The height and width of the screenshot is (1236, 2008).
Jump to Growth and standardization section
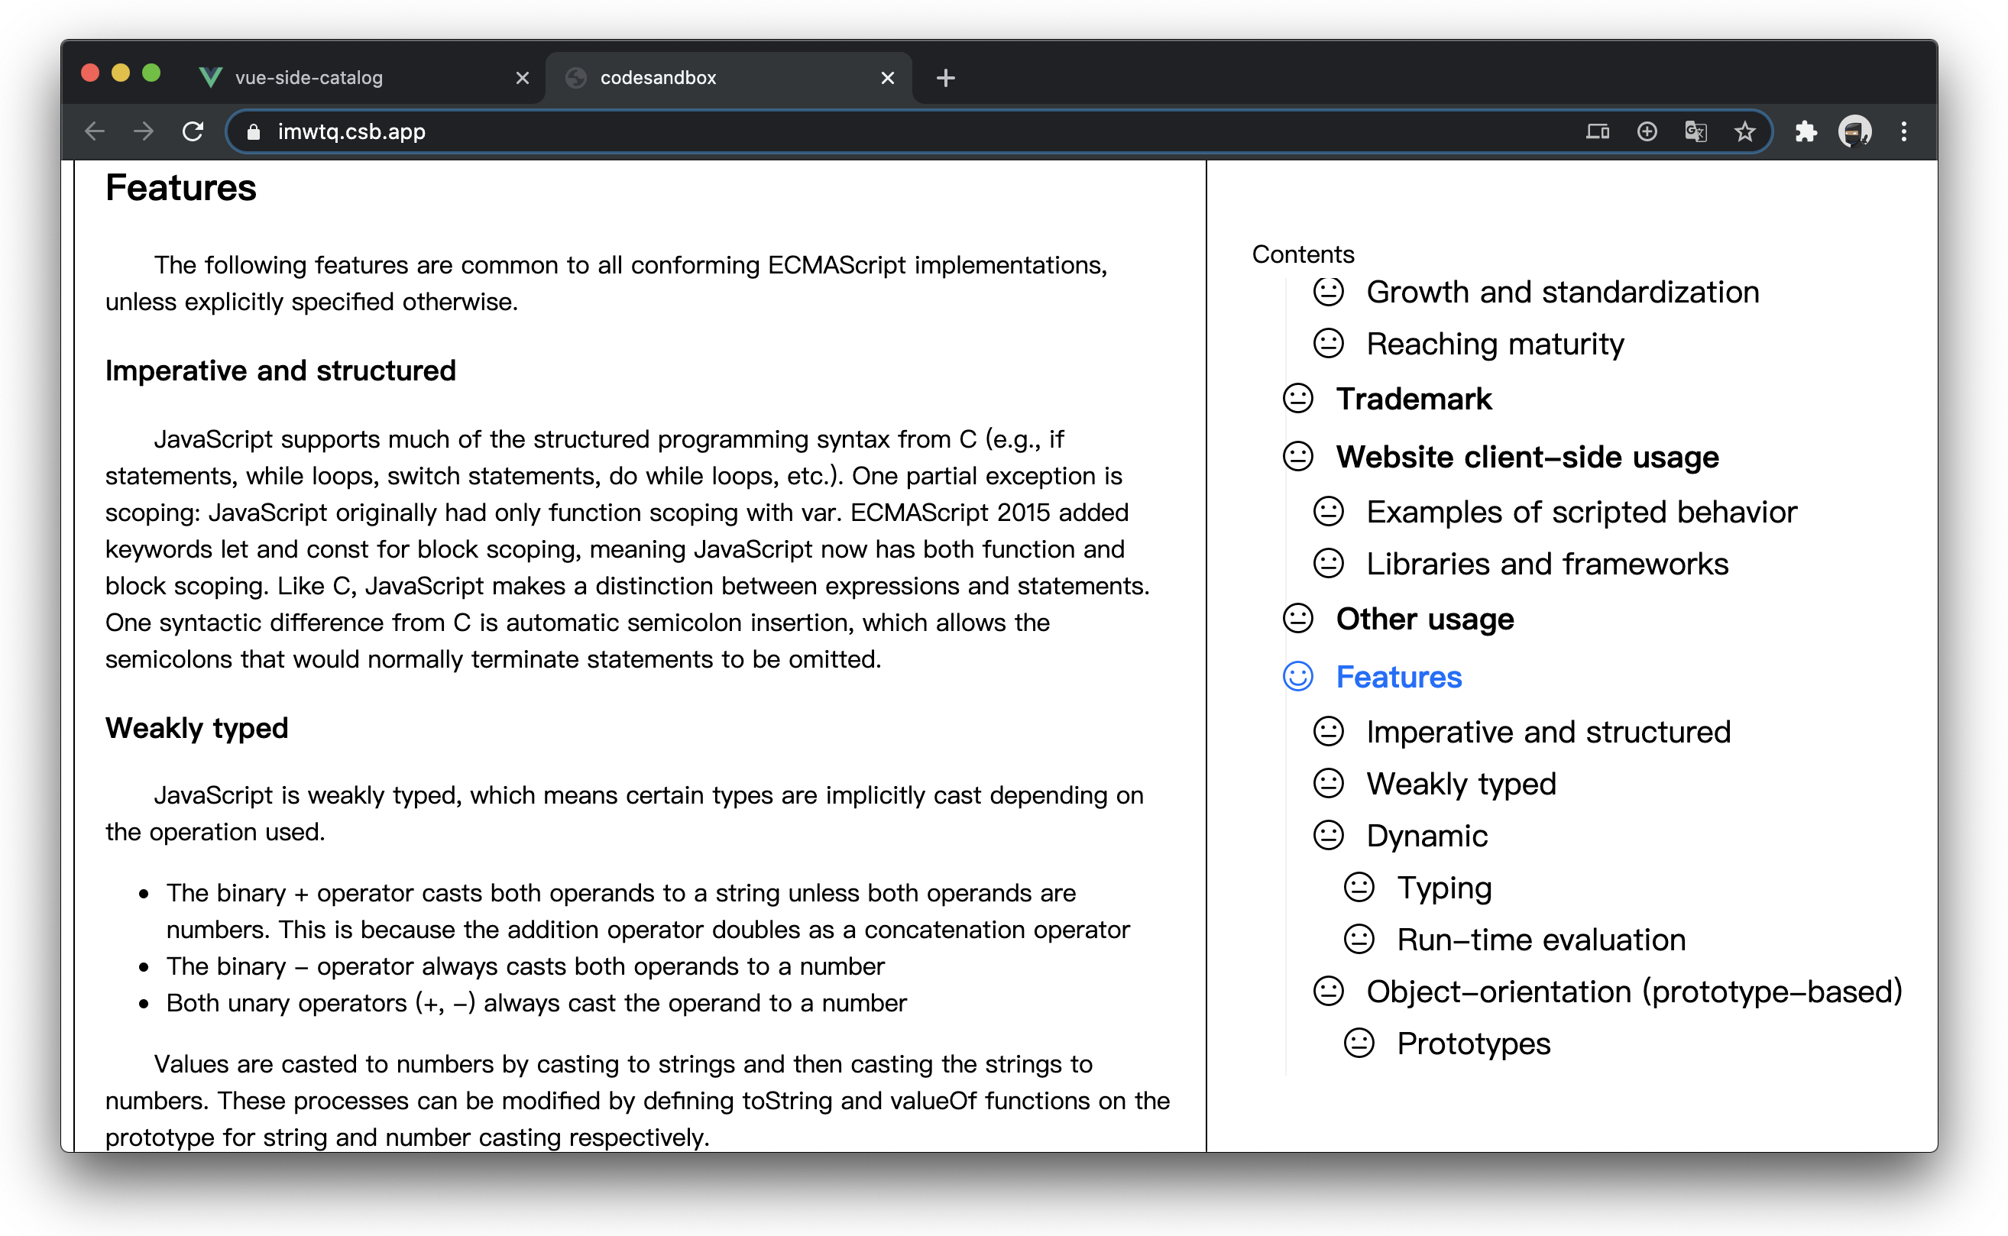tap(1563, 292)
